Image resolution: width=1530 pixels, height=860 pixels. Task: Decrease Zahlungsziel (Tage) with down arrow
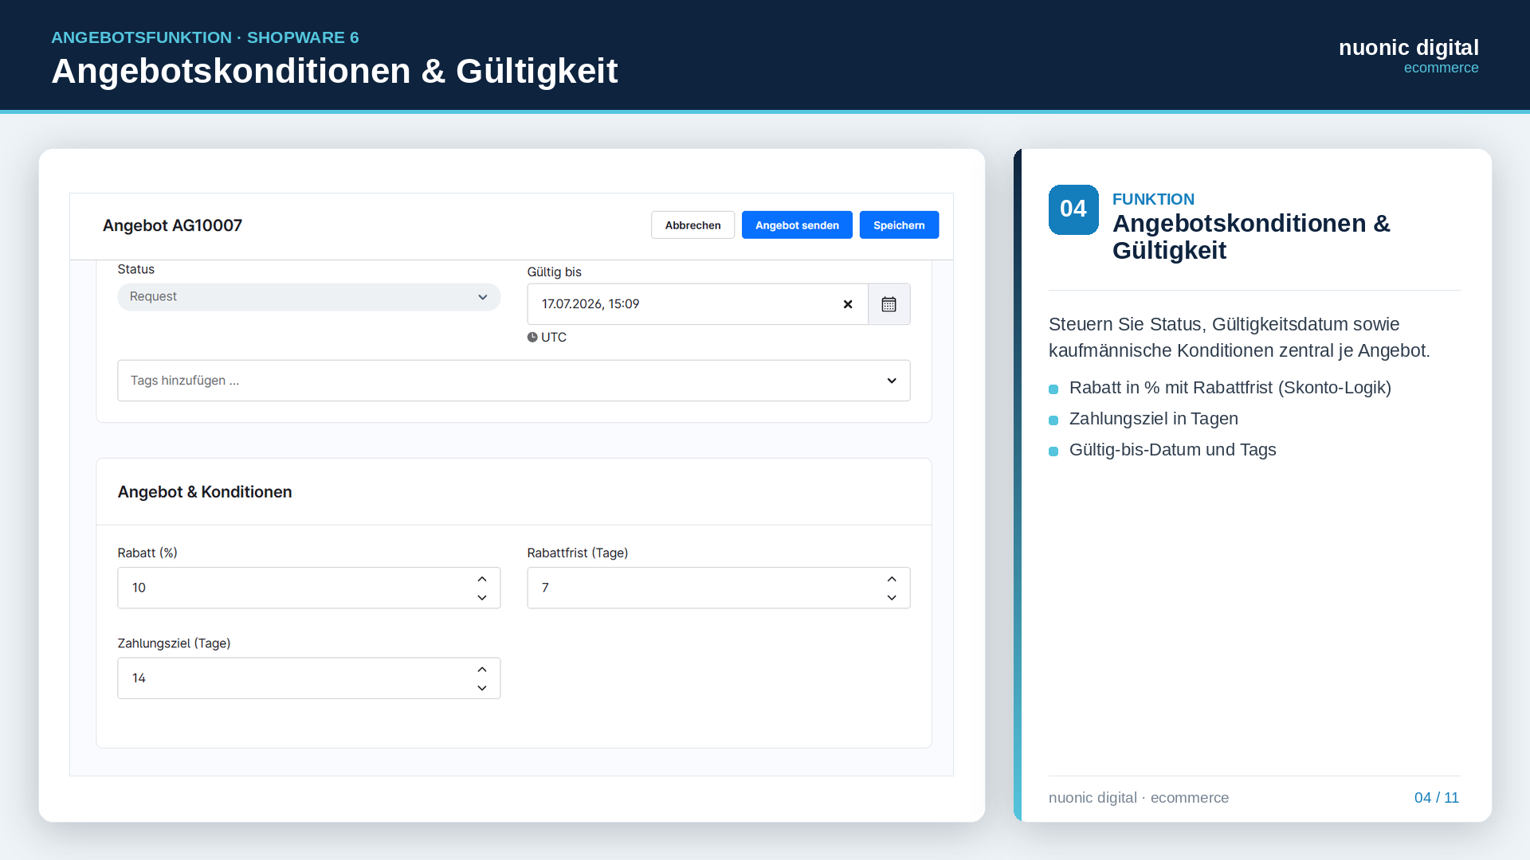(482, 689)
